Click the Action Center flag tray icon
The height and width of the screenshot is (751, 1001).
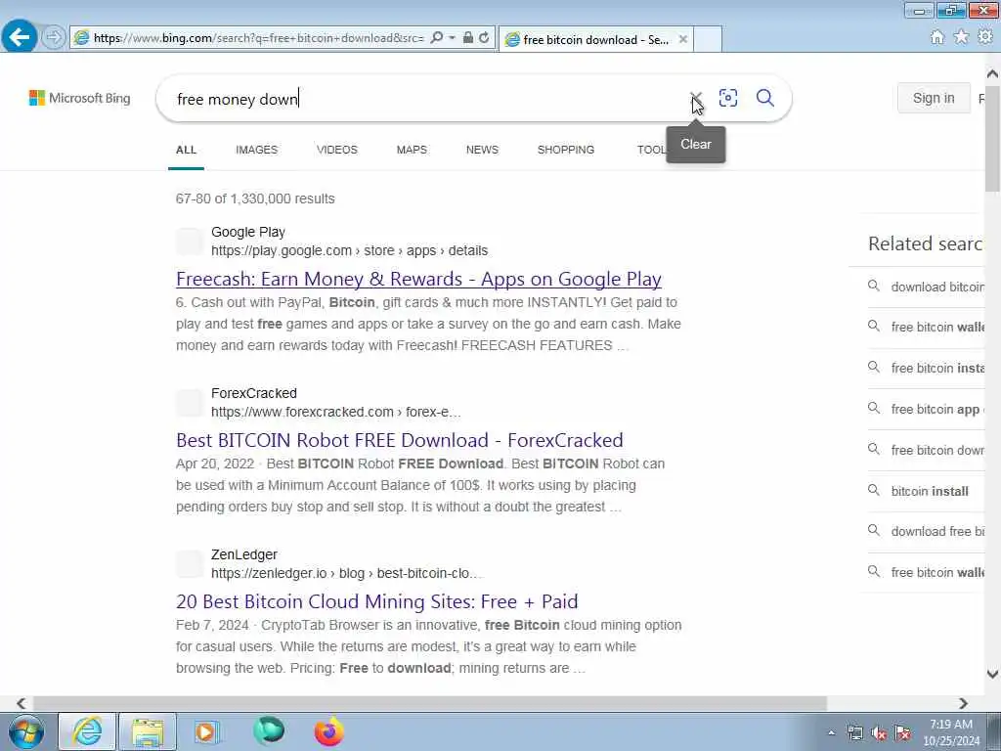pyautogui.click(x=902, y=733)
